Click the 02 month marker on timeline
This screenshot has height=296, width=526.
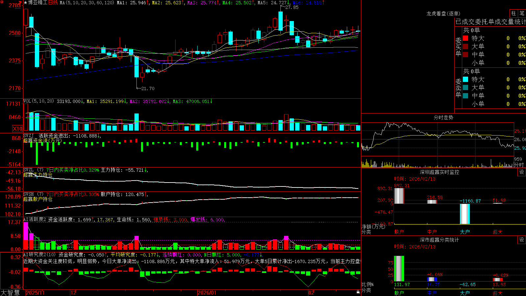point(311,293)
